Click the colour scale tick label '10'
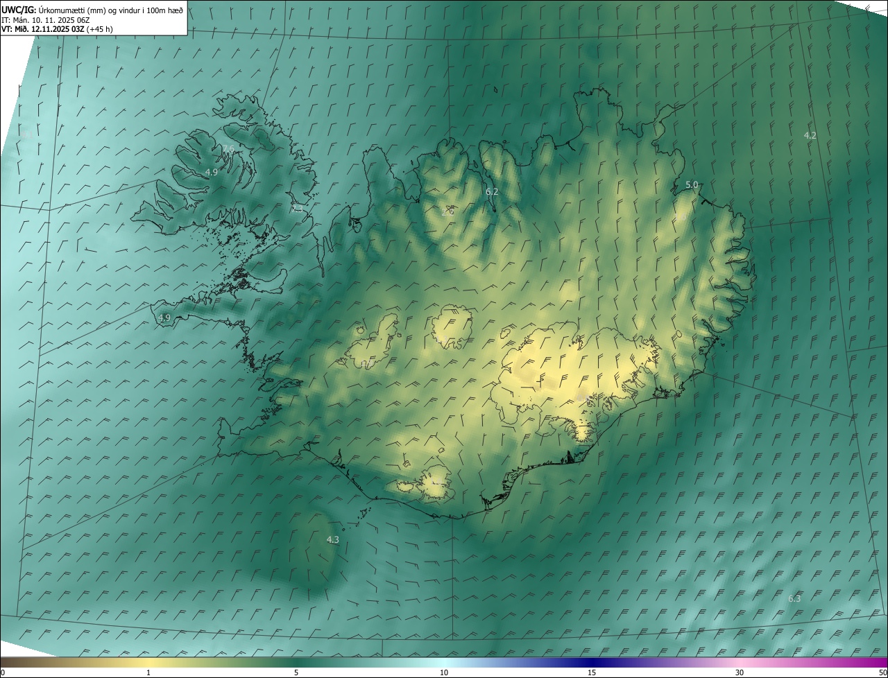Screen dimensions: 888x678 click(x=444, y=672)
